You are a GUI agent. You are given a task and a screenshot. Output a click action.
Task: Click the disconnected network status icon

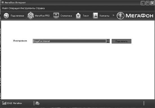click(x=37, y=103)
